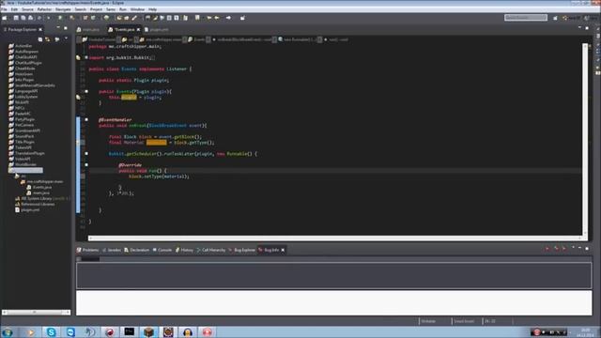Select the src folder in the tree
601x338 pixels.
[x=23, y=176]
